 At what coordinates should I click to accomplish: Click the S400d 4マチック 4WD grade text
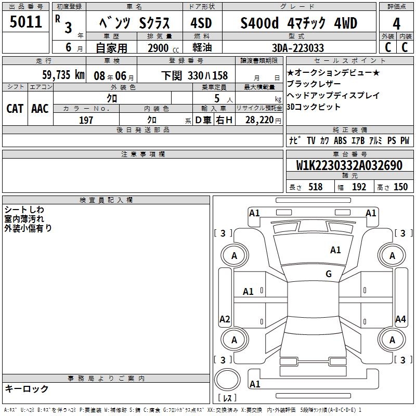tap(299, 23)
